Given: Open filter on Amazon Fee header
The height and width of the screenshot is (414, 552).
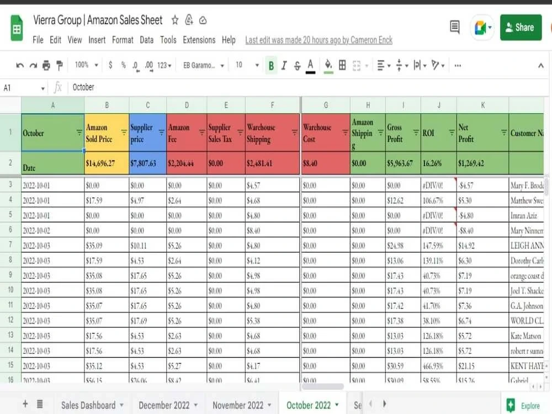Looking at the screenshot, I should click(201, 132).
